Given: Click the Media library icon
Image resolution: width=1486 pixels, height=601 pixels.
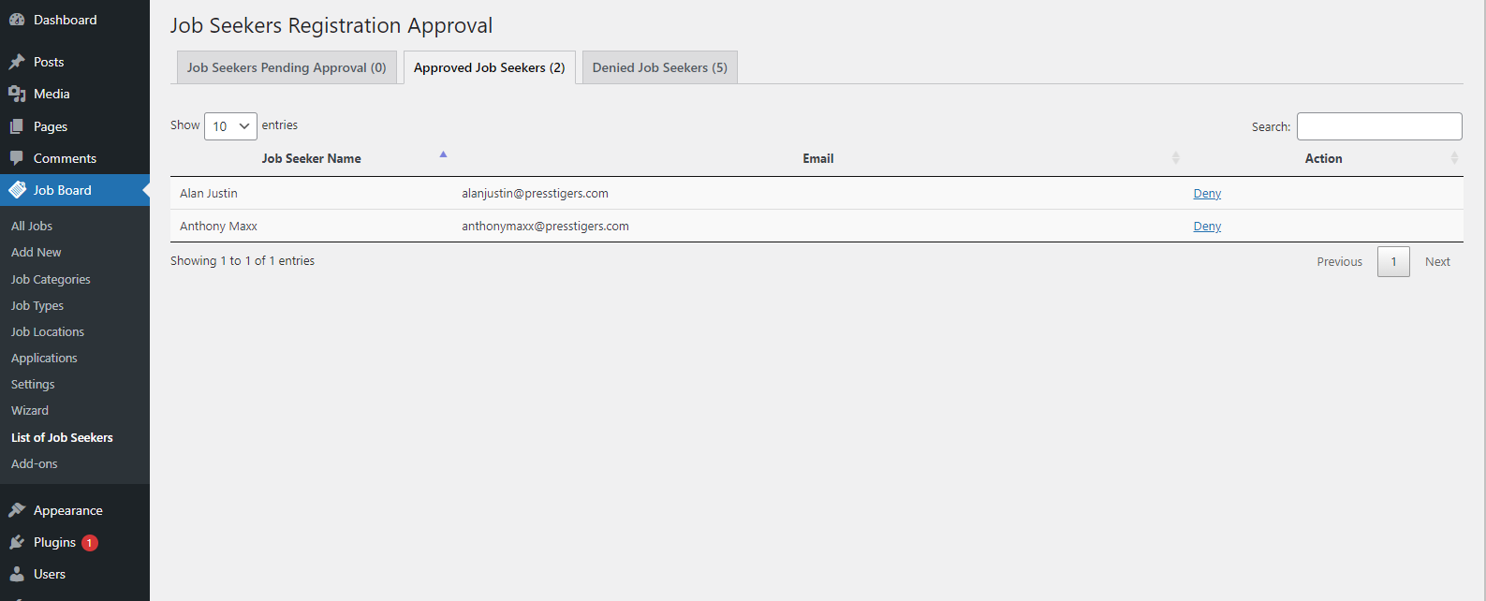Looking at the screenshot, I should point(17,94).
